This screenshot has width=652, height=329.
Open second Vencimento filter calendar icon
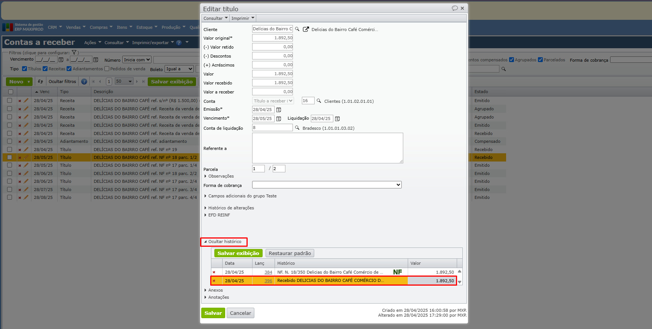pyautogui.click(x=96, y=60)
